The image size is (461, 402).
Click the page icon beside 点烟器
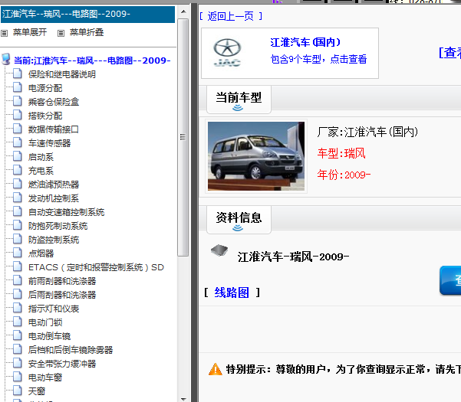(x=18, y=253)
